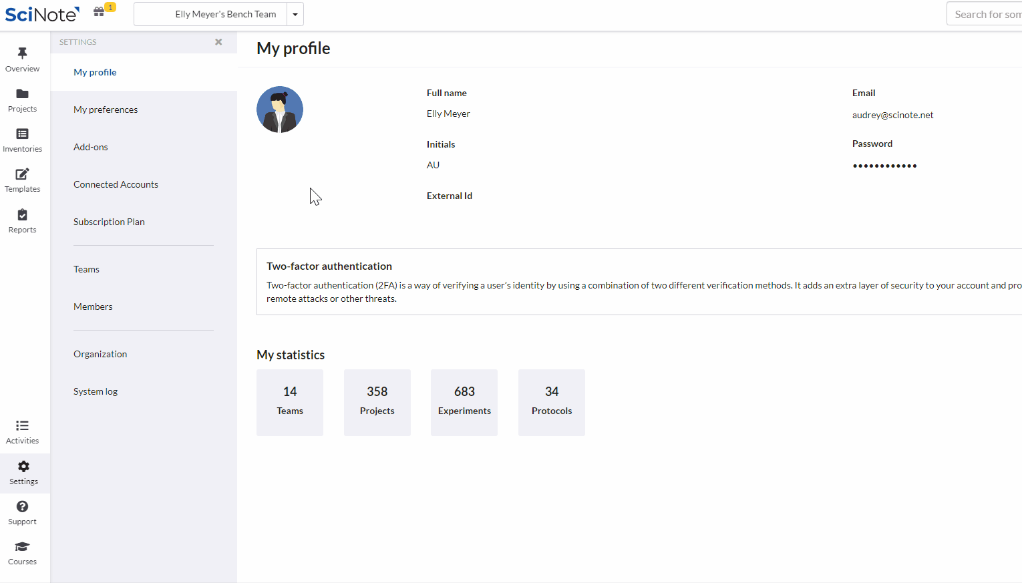Image resolution: width=1022 pixels, height=583 pixels.
Task: Click the Support question mark icon
Action: coord(23,507)
